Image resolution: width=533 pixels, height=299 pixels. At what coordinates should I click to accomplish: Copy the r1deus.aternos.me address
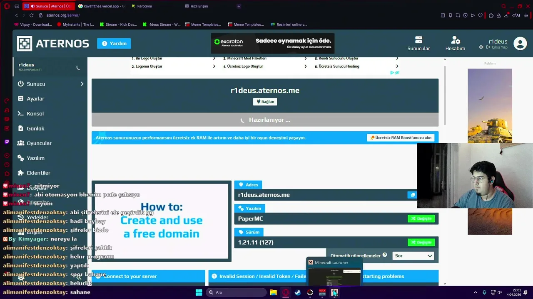click(413, 195)
